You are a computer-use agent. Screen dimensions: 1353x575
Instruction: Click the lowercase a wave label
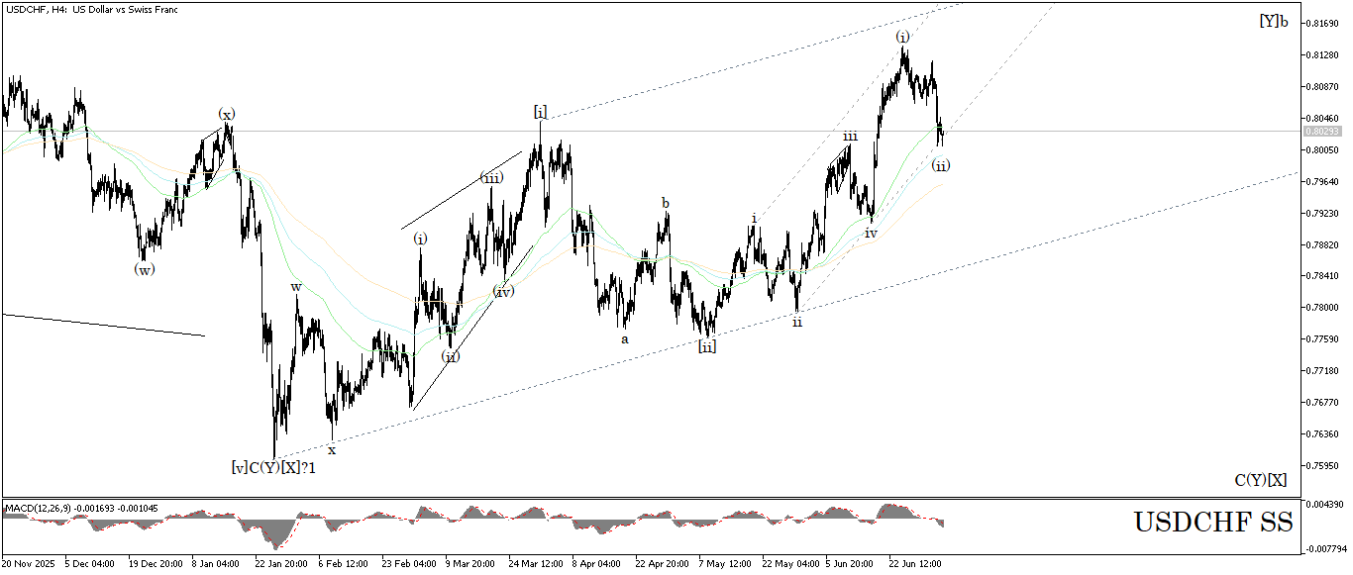pos(624,338)
